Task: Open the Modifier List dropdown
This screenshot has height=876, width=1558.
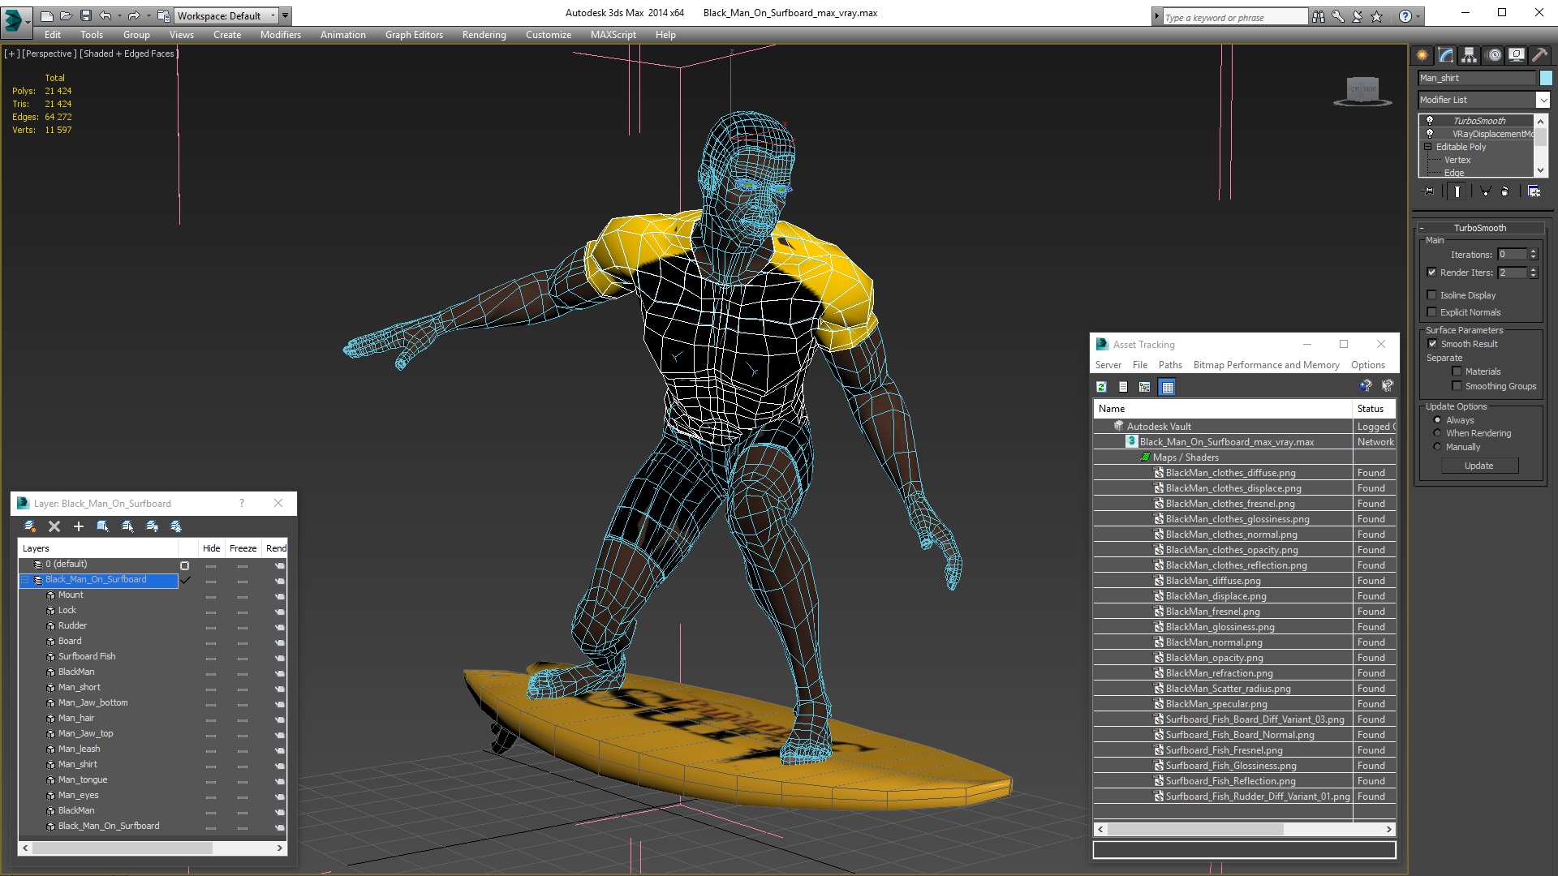Action: coord(1543,100)
